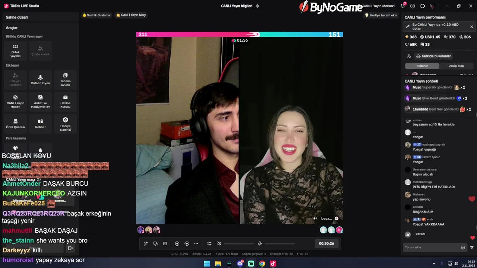
Task: Open the Çoklu konuk tool
Action: pos(40,51)
